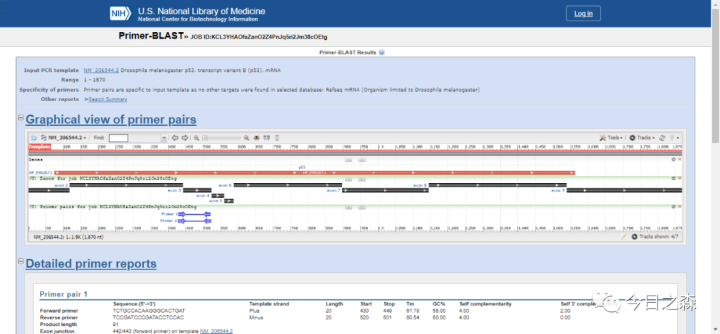Collapse Graphical view of primer pairs section
Viewport: 720px width, 334px height.
(21, 118)
